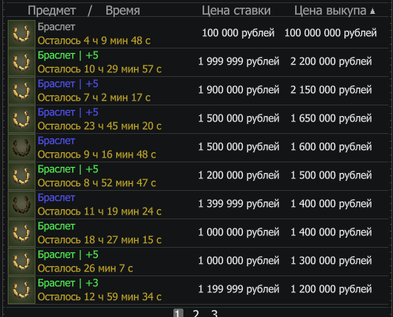393x317 pixels.
Task: Go to page 2 of listings
Action: (196, 313)
